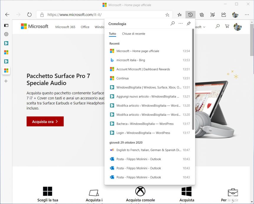Screen dimensions: 254x204
Task: Click the Scegli la tua label
Action: [x=48, y=200]
